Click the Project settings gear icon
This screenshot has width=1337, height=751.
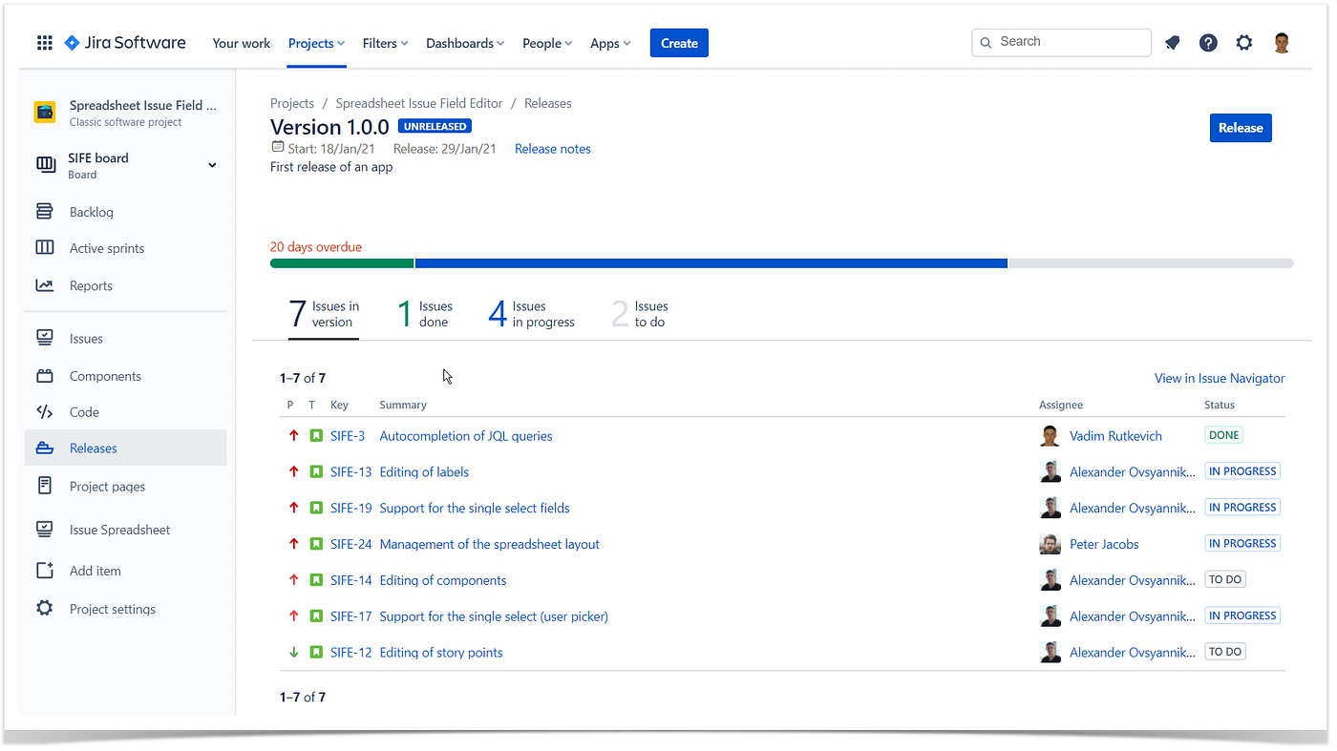tap(45, 608)
